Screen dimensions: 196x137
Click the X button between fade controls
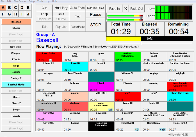(x=126, y=9)
